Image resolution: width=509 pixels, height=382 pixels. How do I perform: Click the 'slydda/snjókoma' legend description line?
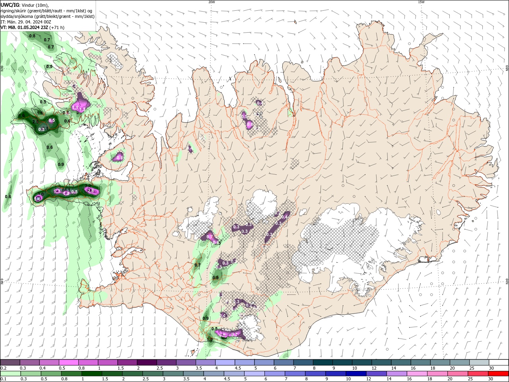pos(47,16)
